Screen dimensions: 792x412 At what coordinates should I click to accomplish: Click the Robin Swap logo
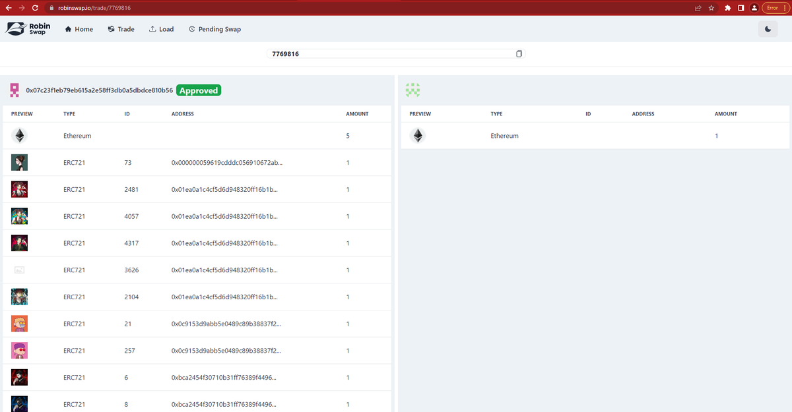pyautogui.click(x=28, y=29)
